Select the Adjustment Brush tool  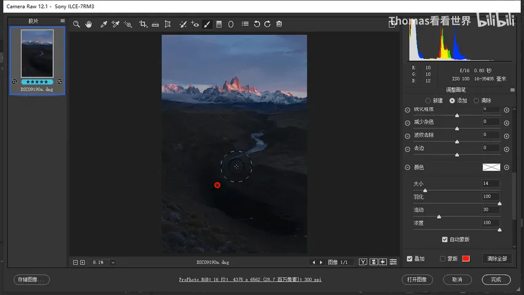(x=207, y=24)
